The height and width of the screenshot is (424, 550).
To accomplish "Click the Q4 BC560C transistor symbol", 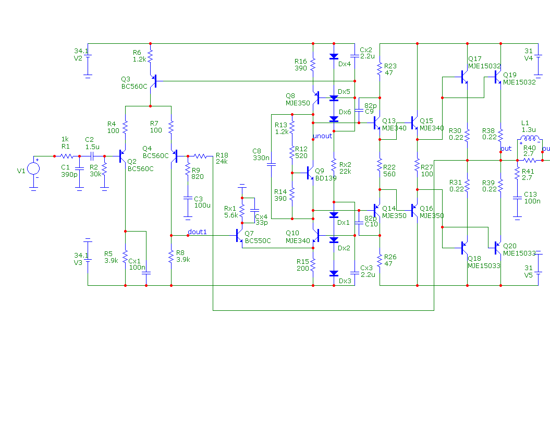I will (174, 156).
